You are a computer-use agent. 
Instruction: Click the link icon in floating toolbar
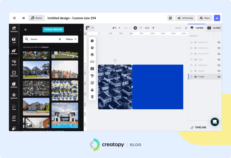click(92, 62)
